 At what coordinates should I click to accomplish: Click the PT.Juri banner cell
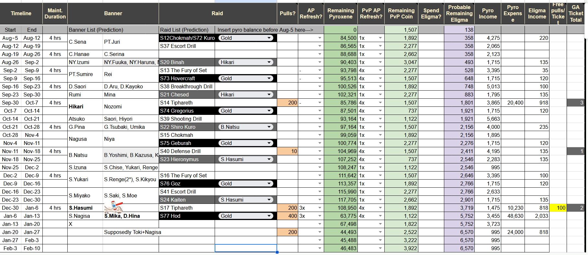coord(131,42)
